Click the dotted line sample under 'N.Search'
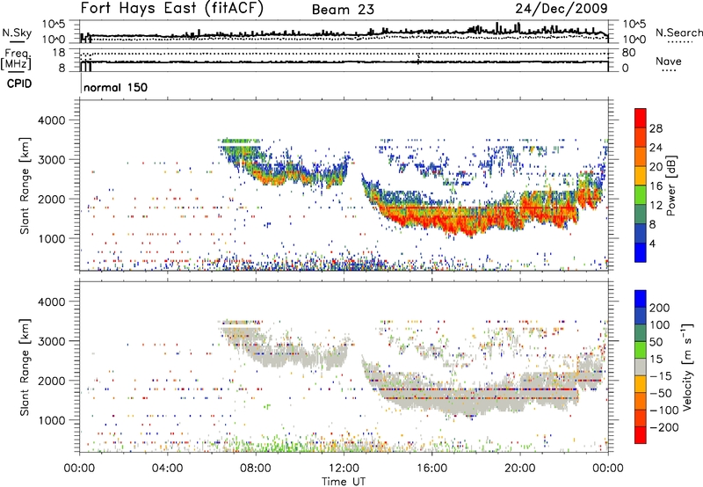Viewport: 703px width, 487px height. point(680,41)
